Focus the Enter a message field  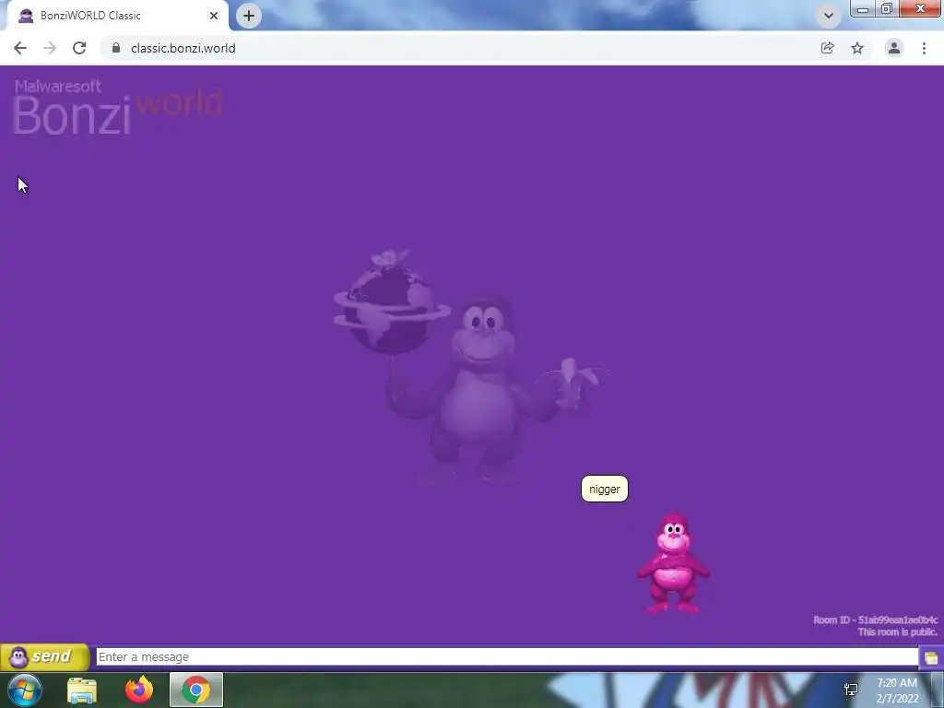[x=507, y=656]
